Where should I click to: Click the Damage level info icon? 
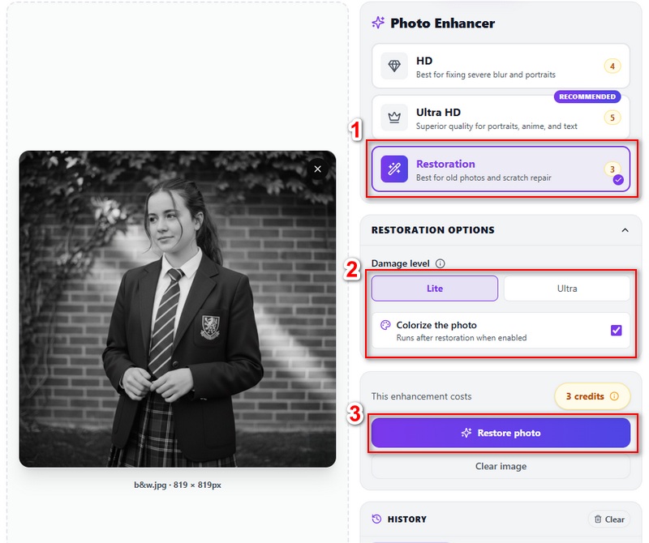click(x=441, y=263)
